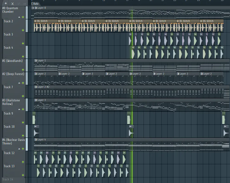Screen dimensions: 230x183
Task: Click Track 10's clip icon at the playhead
Action: pyautogui.click(x=130, y=126)
